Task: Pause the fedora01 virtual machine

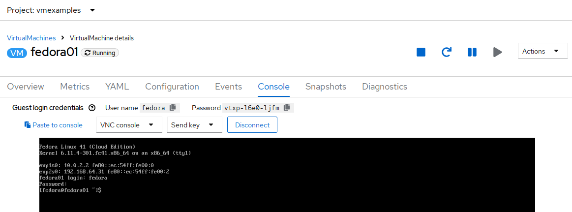Action: pos(472,52)
